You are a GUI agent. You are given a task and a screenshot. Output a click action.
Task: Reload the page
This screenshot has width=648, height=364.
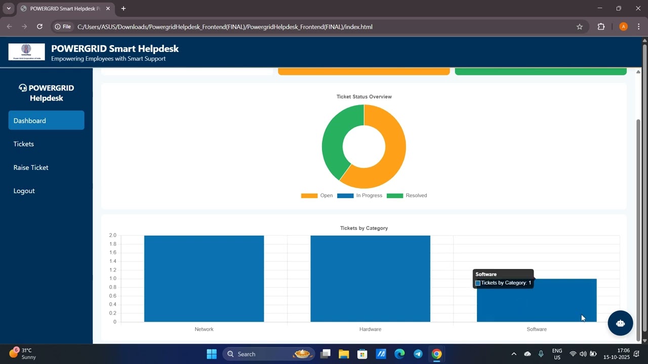[39, 27]
